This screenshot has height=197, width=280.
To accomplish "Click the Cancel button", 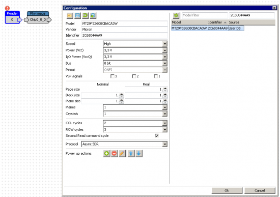I will pyautogui.click(x=260, y=190).
